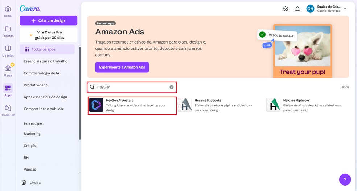Open the Projetos folder icon

pyautogui.click(x=8, y=29)
